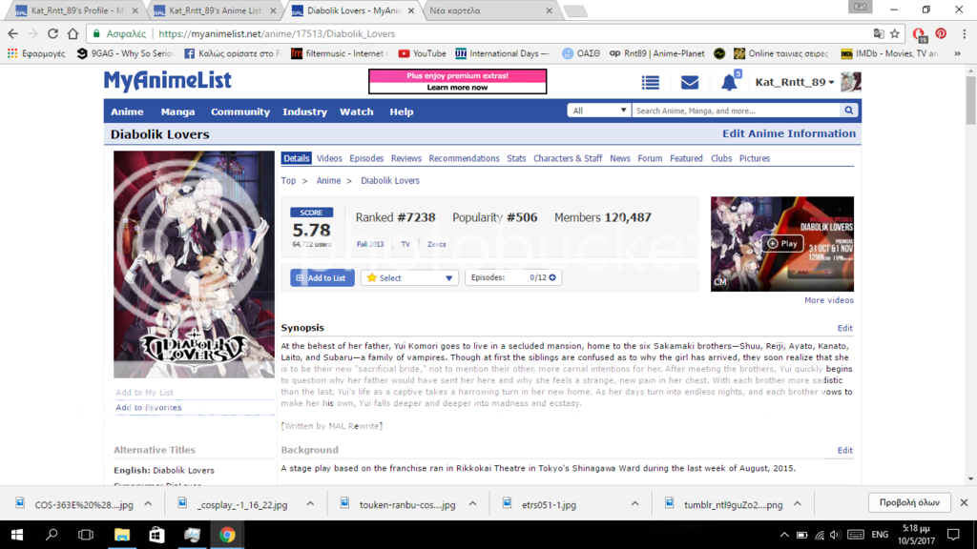Open the 9GAG bookmark
The height and width of the screenshot is (549, 977).
(x=124, y=53)
